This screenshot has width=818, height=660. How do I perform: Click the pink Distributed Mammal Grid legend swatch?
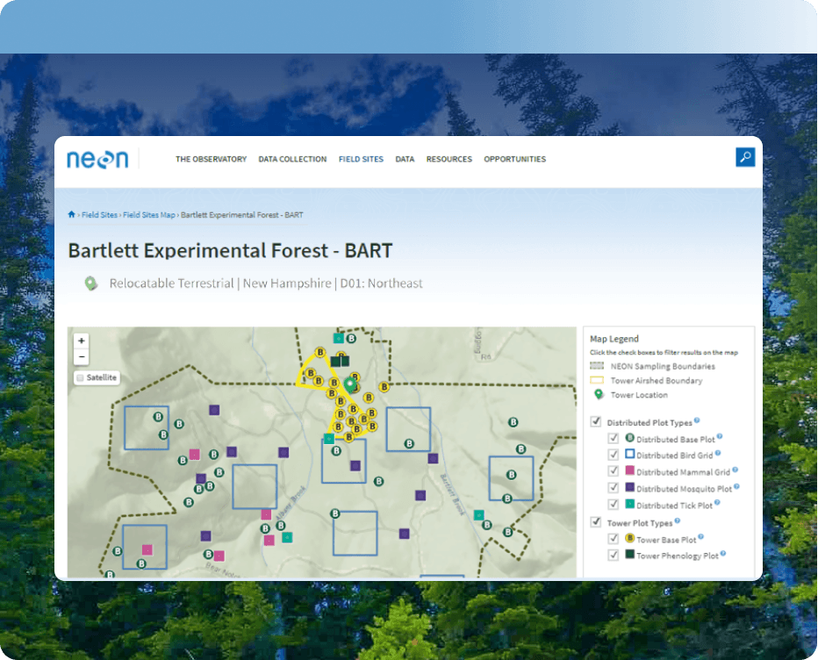click(629, 470)
